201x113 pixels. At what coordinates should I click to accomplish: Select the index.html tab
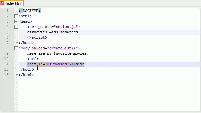coord(12,3)
